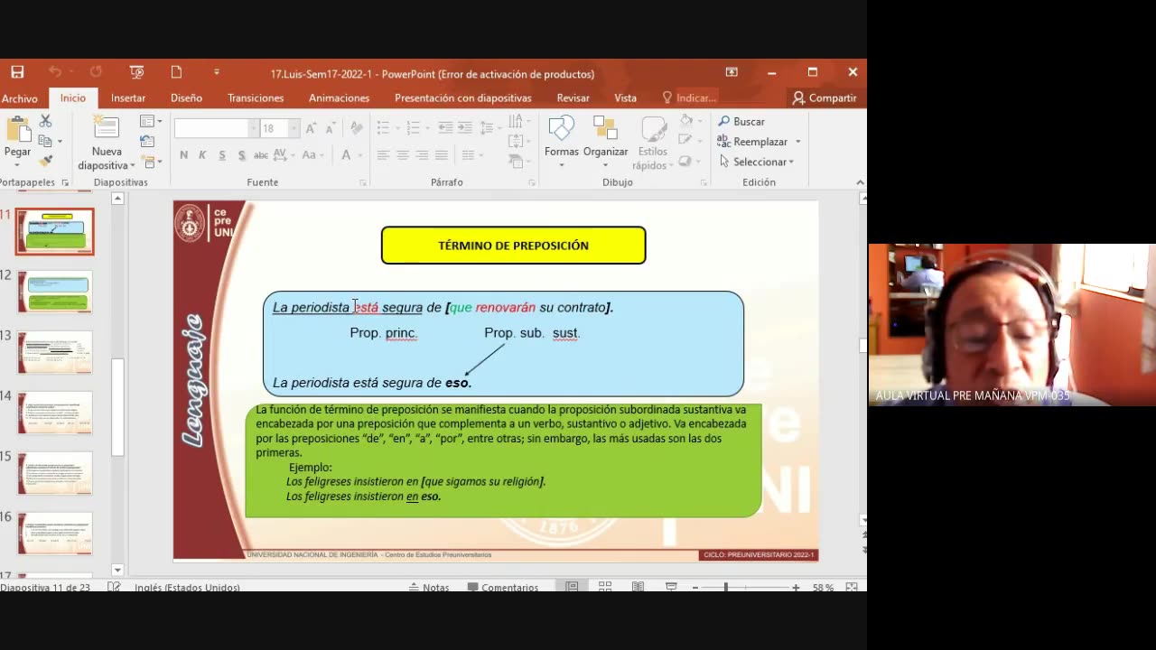1156x650 pixels.
Task: Switch to Slide Sorter view icon
Action: point(605,587)
